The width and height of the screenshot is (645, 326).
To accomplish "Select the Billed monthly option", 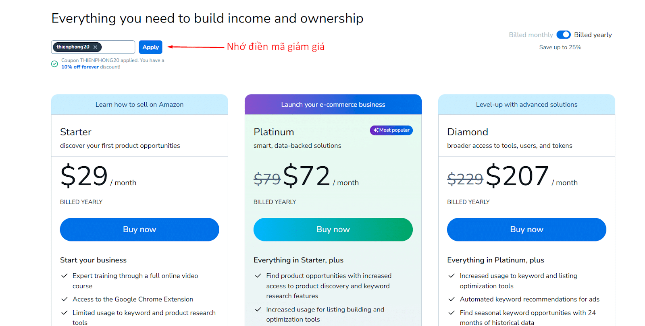I will coord(531,35).
